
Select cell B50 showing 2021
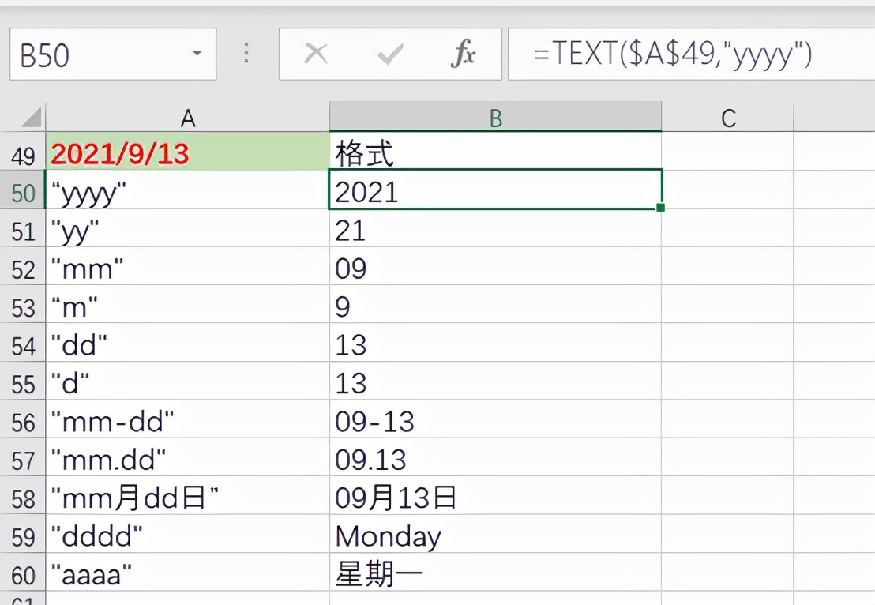click(495, 191)
